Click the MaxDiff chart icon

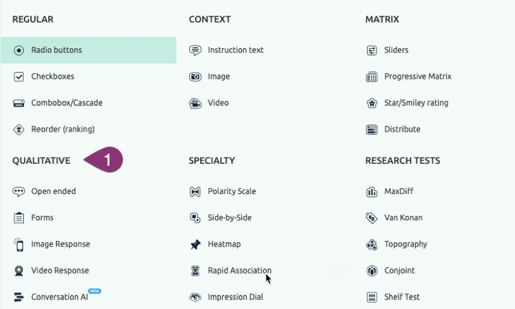click(x=371, y=191)
